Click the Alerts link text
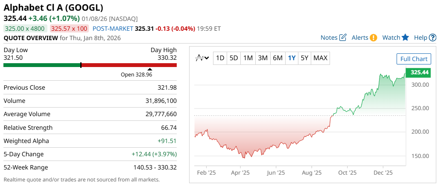This screenshot has height=187, width=438. click(360, 38)
